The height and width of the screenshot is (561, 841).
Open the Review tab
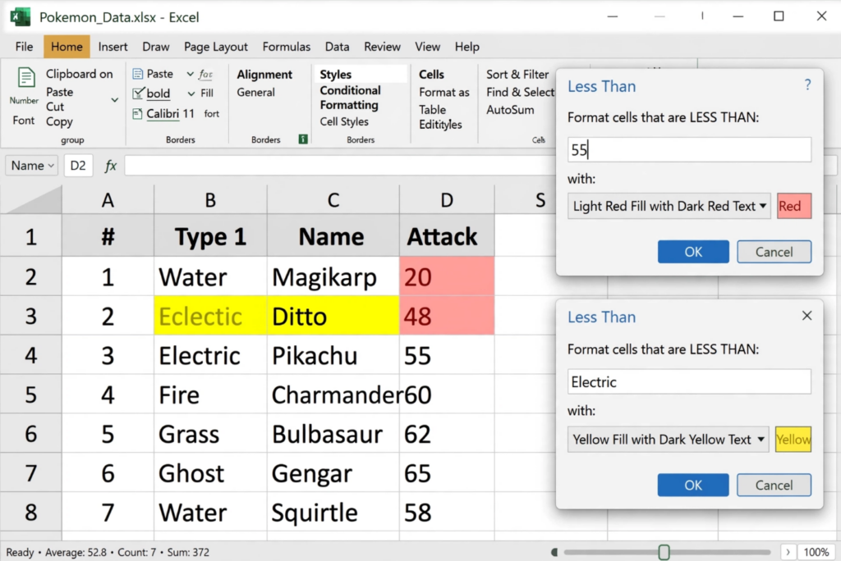(x=382, y=47)
